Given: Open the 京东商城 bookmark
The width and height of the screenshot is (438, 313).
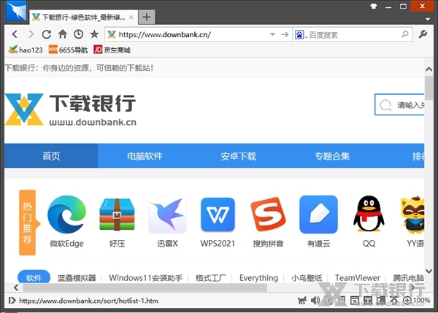Looking at the screenshot, I should point(112,50).
